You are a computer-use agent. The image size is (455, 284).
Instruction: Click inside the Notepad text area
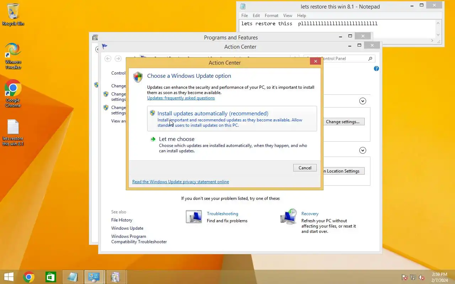(338, 28)
